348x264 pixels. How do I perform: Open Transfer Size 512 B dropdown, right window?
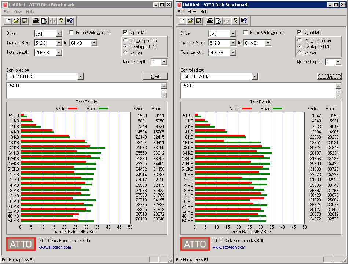pos(233,43)
